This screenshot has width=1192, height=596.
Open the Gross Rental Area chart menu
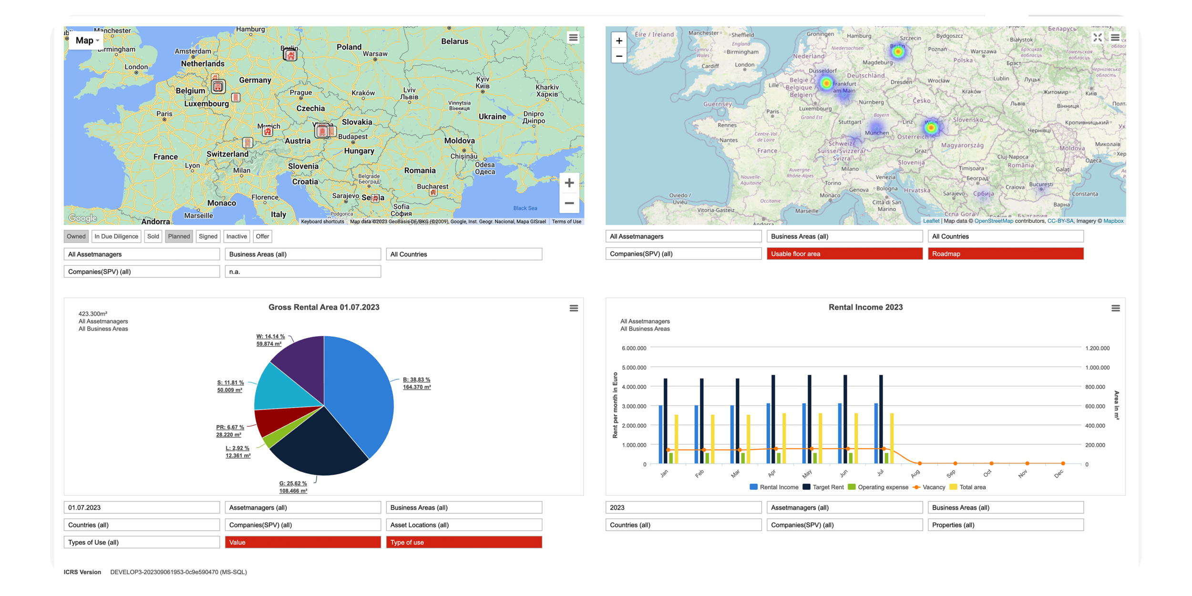click(x=574, y=308)
